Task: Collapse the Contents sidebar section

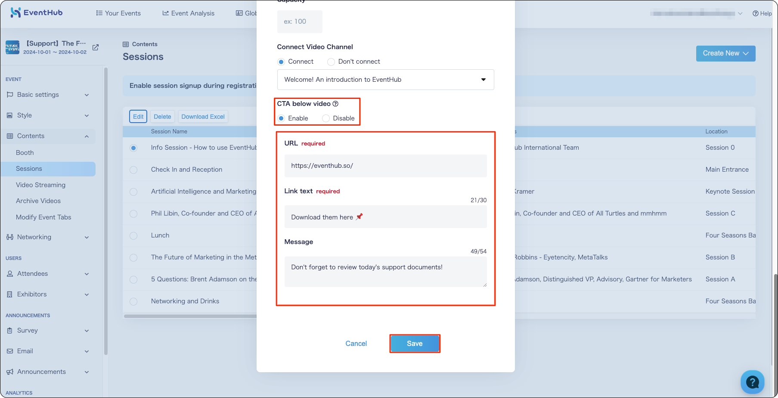Action: pos(48,136)
